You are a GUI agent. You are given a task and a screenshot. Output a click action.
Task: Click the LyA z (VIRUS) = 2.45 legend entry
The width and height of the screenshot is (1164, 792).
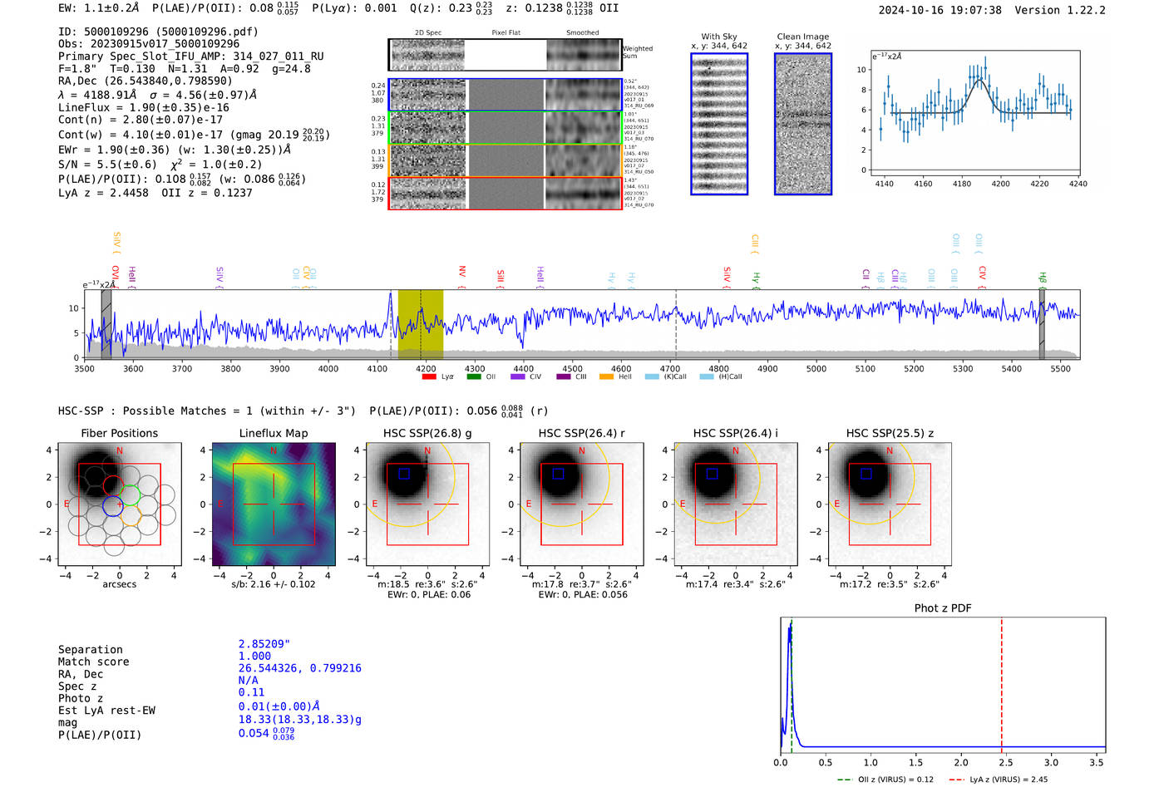pyautogui.click(x=998, y=780)
